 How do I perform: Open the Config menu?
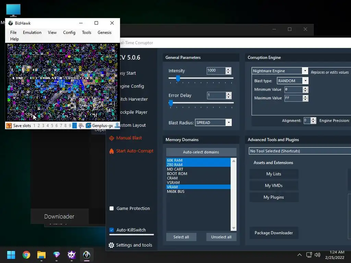click(x=69, y=33)
